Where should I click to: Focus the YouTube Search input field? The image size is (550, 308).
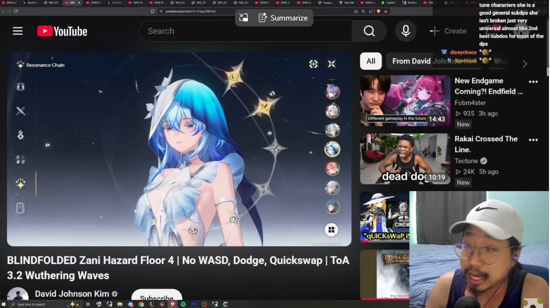245,31
